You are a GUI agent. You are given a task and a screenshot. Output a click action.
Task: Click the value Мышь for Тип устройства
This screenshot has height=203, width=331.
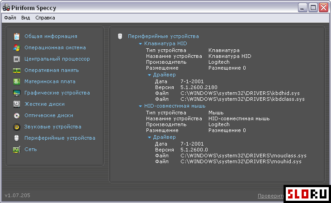point(216,113)
